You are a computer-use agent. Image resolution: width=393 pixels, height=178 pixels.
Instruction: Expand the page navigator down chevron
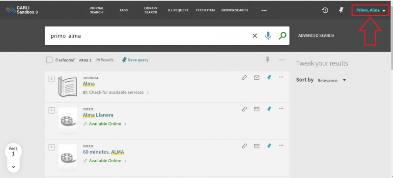pos(14,167)
